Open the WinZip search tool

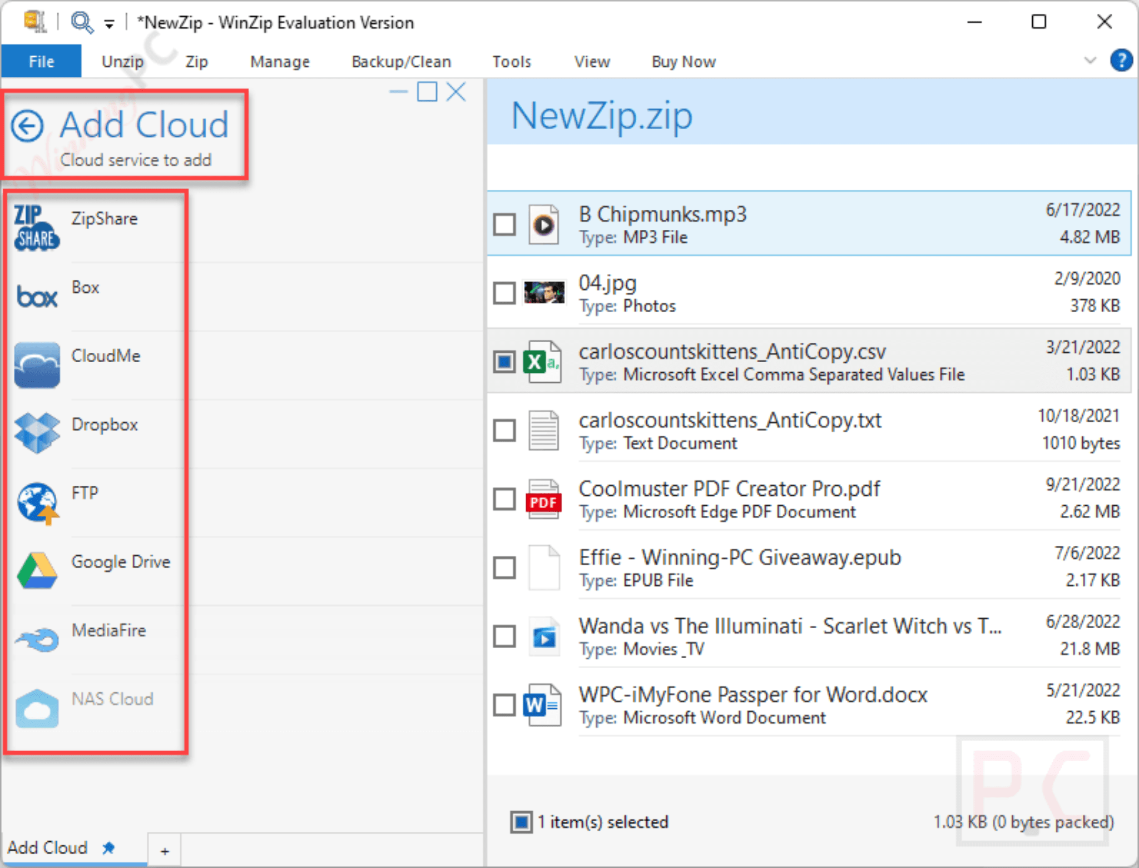pyautogui.click(x=81, y=22)
